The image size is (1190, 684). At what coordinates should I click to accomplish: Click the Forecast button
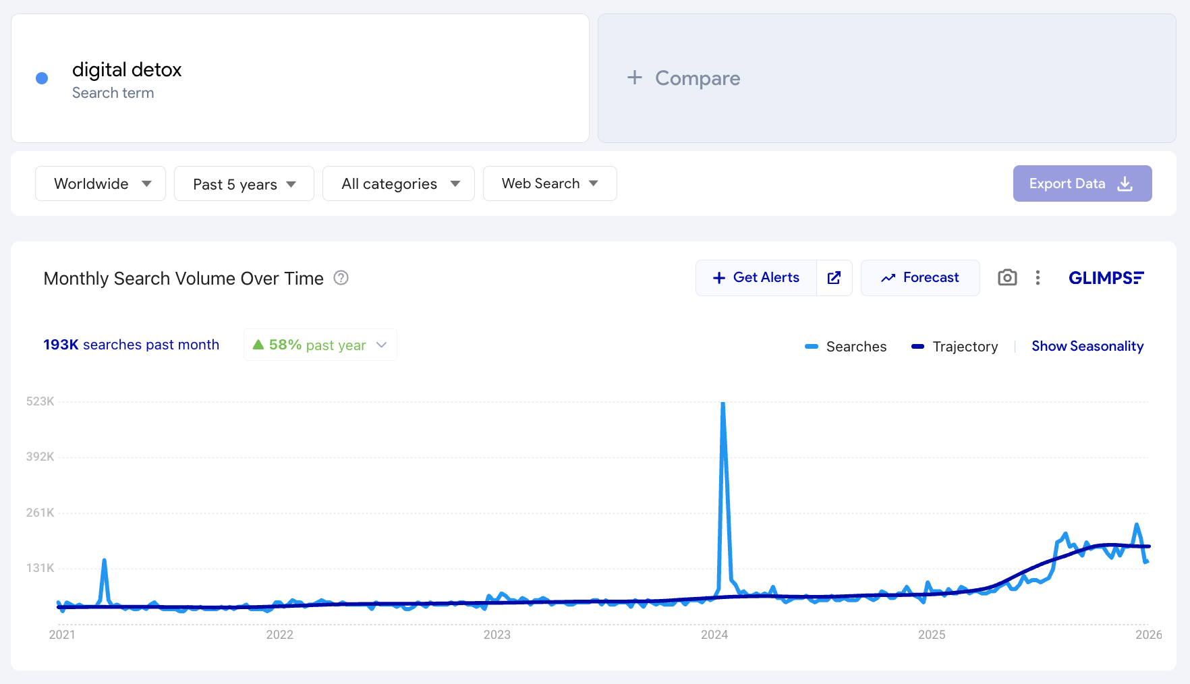point(920,277)
